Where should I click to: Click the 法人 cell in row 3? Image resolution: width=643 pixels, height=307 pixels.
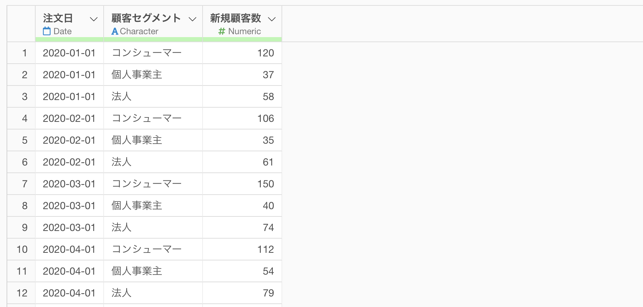tap(121, 97)
